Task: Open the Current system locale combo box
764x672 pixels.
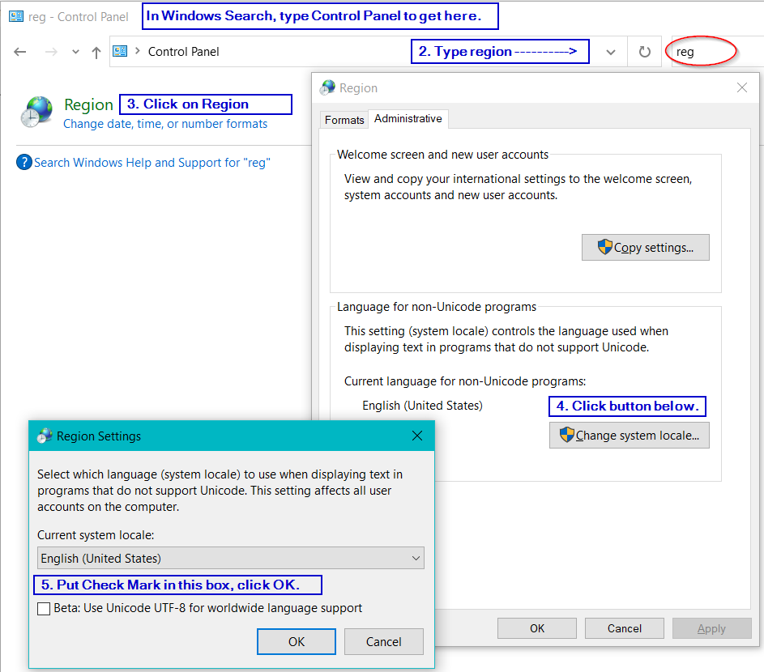Action: point(230,558)
